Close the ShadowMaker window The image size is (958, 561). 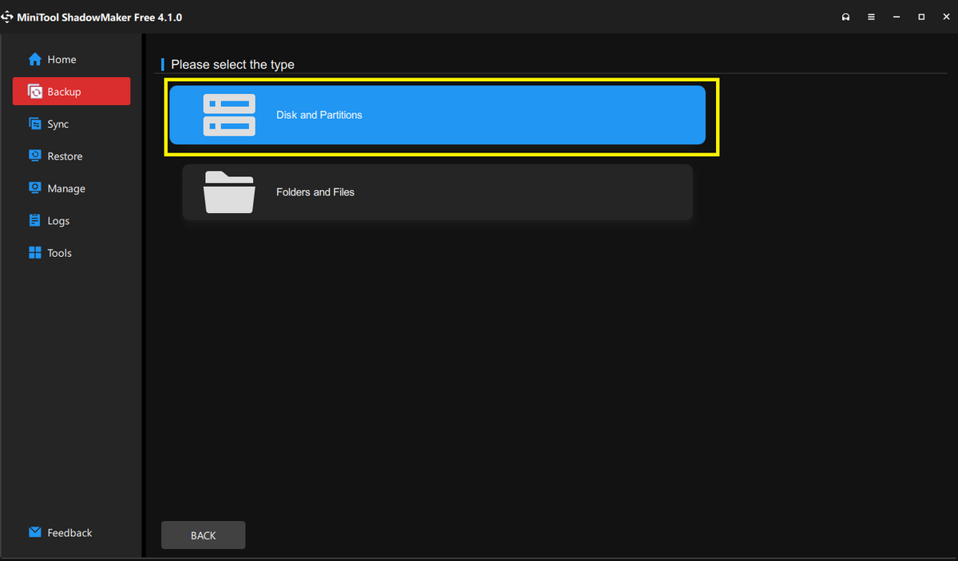945,17
